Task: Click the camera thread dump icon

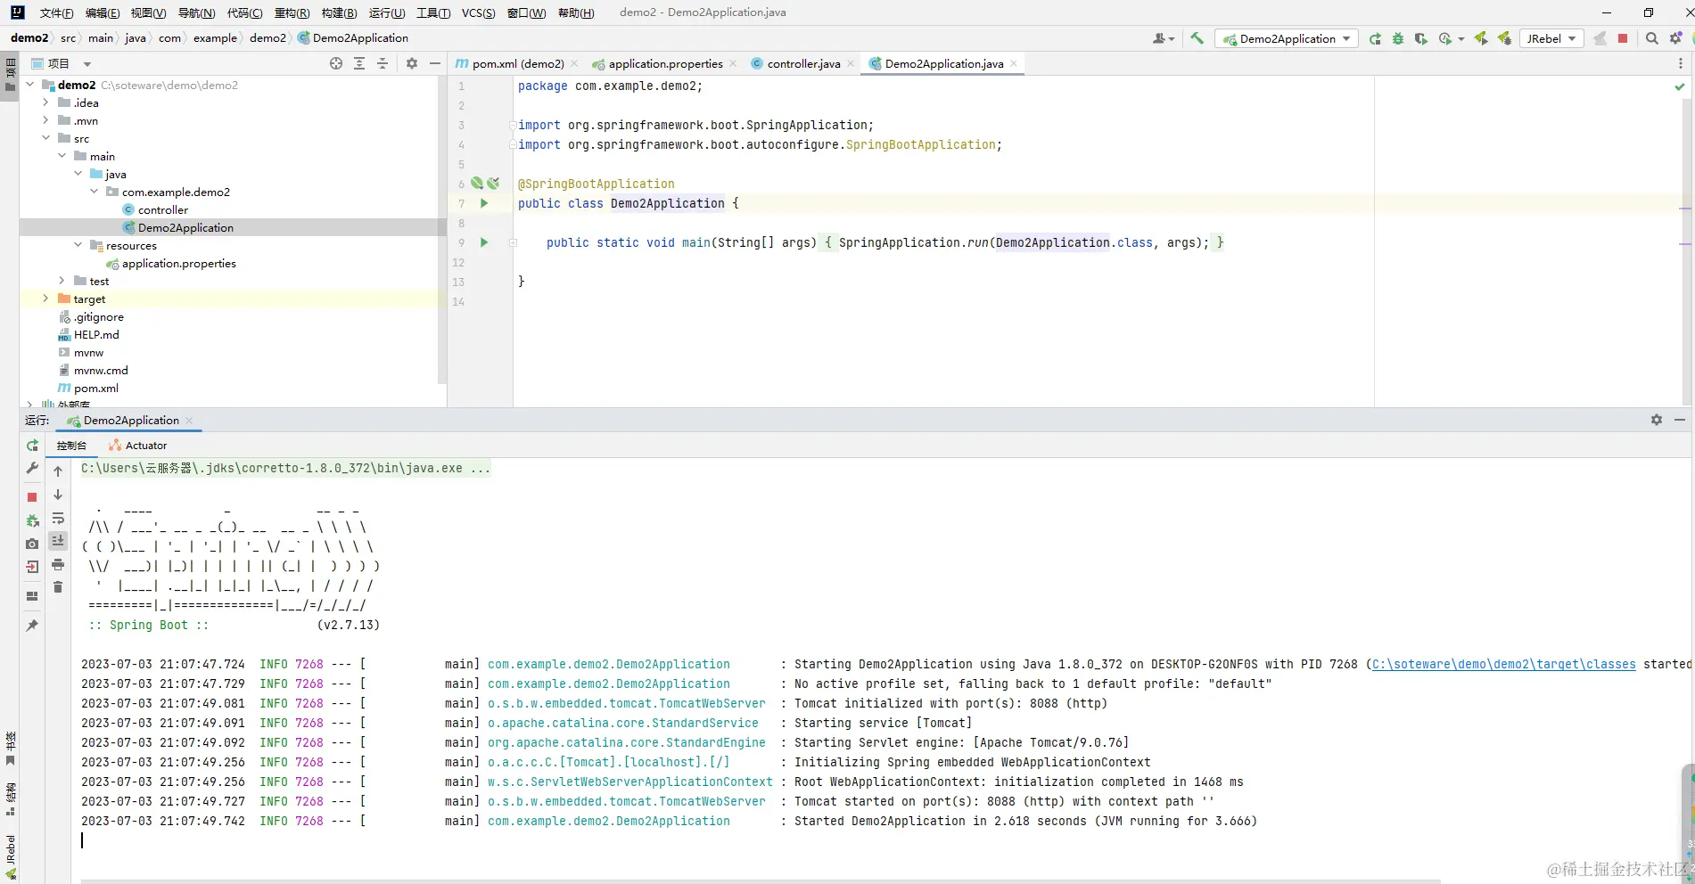Action: [32, 543]
